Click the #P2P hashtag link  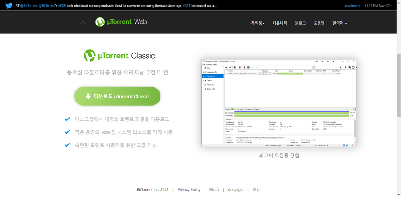pos(61,6)
